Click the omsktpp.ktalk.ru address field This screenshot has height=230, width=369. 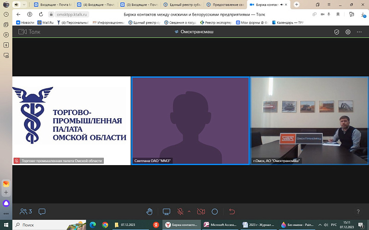(x=72, y=14)
